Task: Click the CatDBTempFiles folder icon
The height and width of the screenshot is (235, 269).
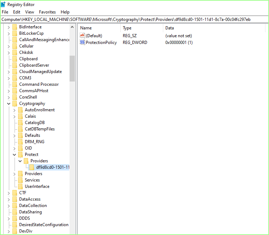Action: coord(21,129)
